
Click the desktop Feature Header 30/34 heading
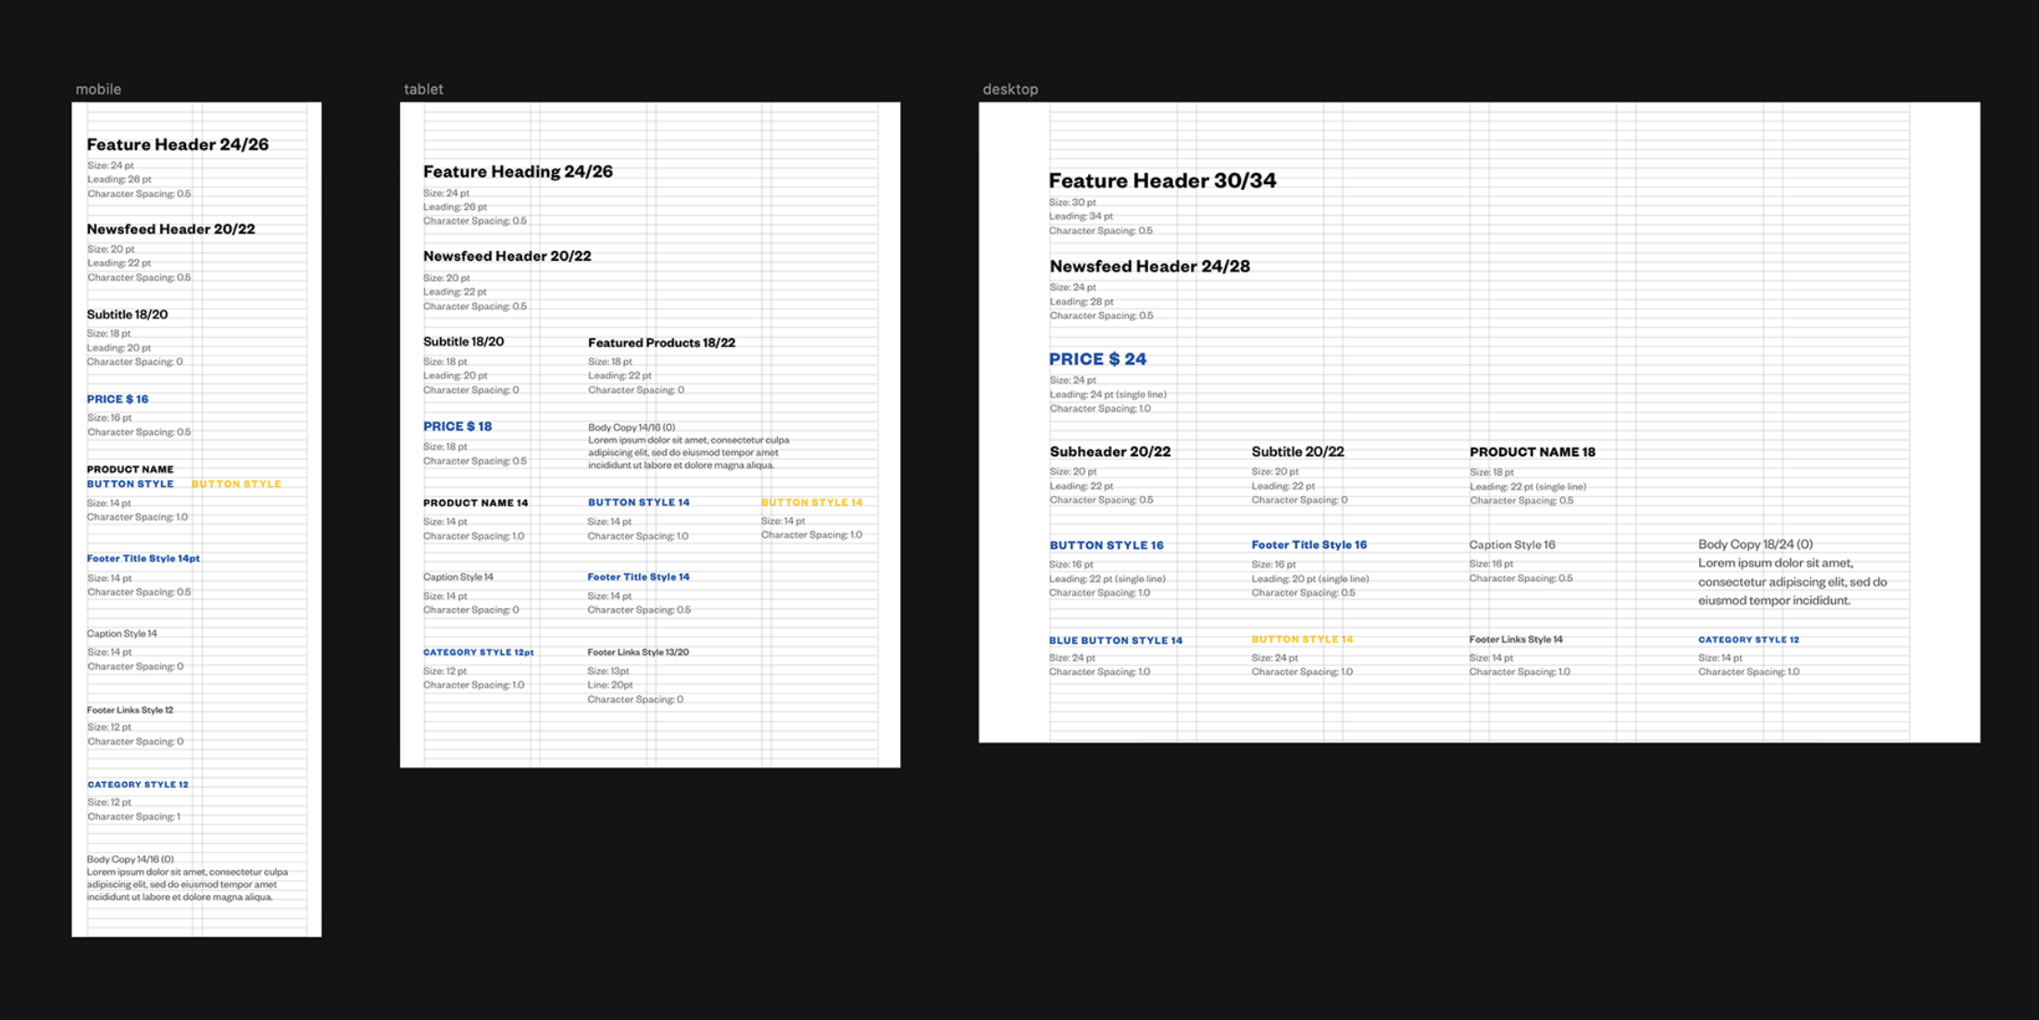coord(1162,180)
